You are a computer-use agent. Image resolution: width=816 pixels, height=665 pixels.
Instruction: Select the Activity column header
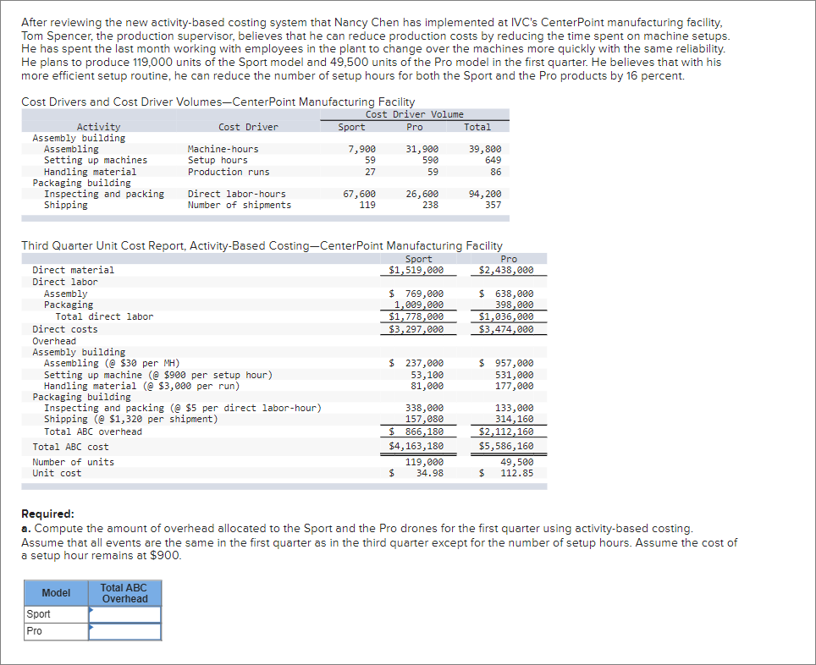click(98, 126)
